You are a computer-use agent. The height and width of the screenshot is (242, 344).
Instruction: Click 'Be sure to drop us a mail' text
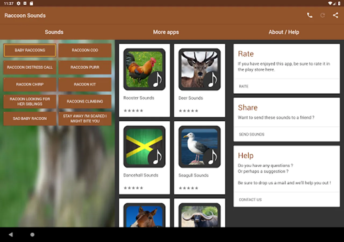(284, 183)
